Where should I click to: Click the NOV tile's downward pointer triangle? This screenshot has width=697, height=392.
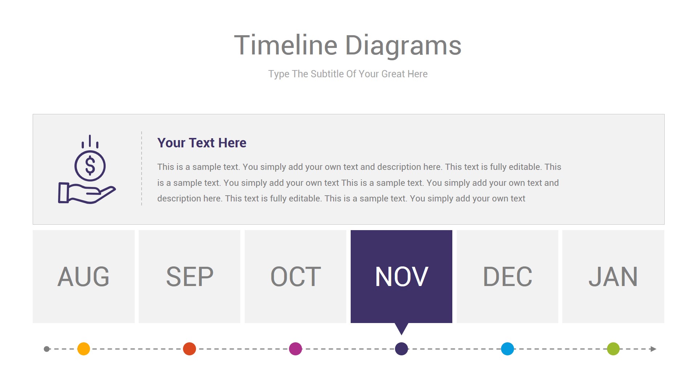402,328
